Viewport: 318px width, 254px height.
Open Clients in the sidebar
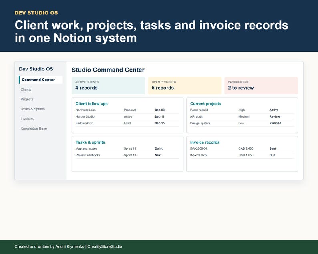coord(26,90)
